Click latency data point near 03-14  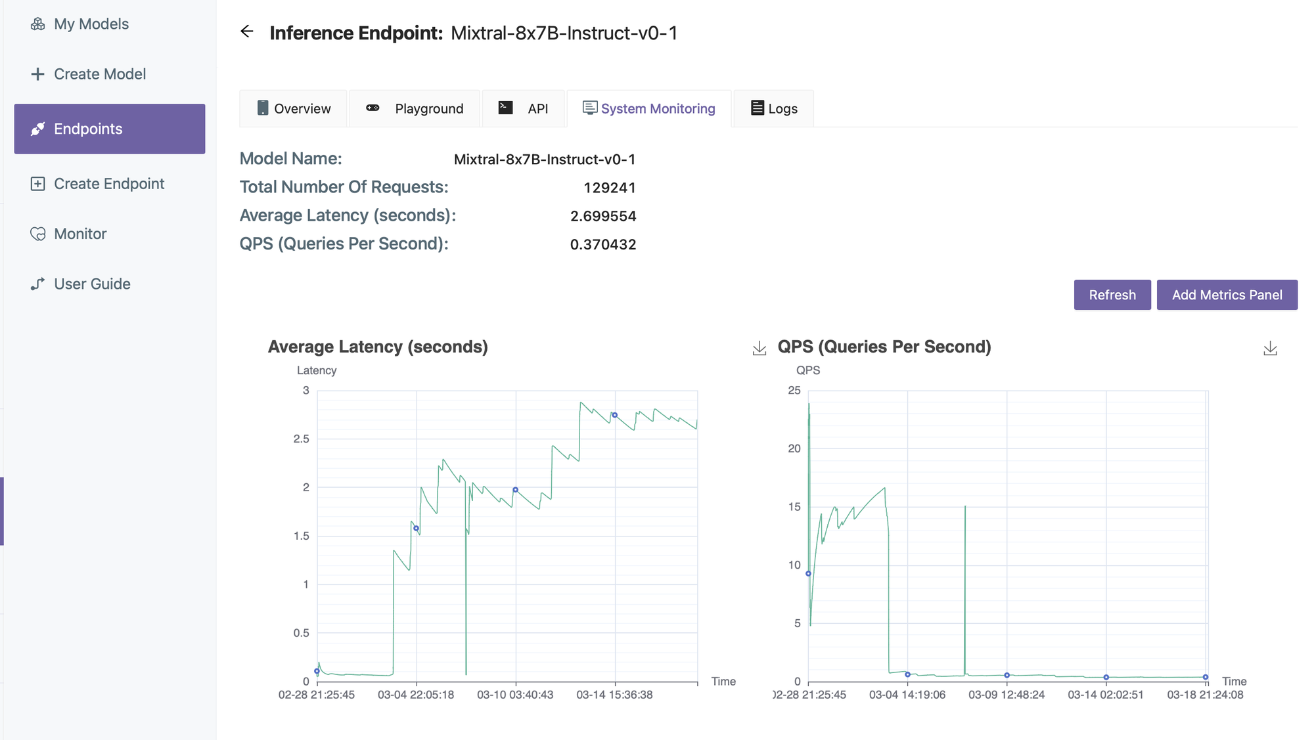[615, 415]
